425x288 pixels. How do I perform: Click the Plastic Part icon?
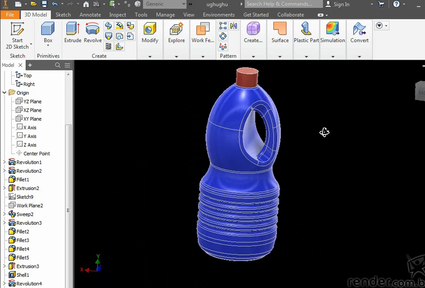click(306, 33)
